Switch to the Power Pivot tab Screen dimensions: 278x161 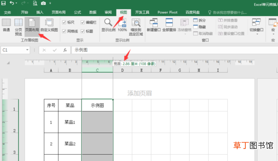coord(167,13)
